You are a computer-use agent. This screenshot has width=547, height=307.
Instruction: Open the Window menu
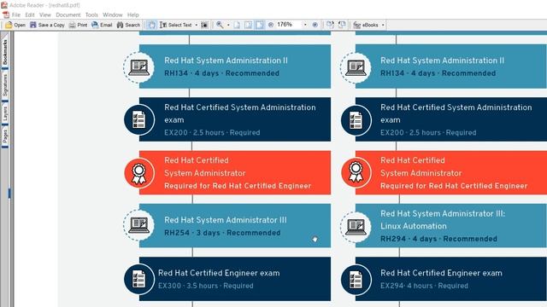[x=112, y=15]
